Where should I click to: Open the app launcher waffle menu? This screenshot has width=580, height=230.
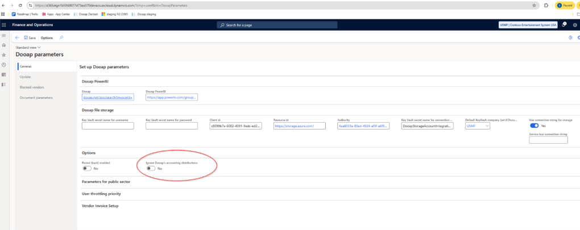point(4,25)
